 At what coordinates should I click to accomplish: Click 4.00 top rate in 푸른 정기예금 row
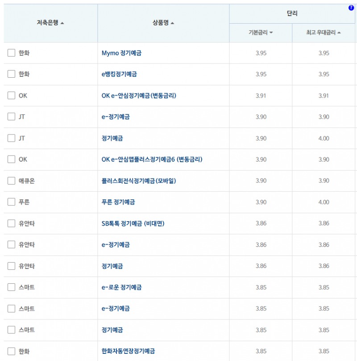pyautogui.click(x=324, y=202)
